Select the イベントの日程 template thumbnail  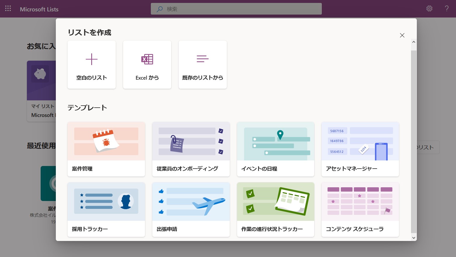[276, 141]
